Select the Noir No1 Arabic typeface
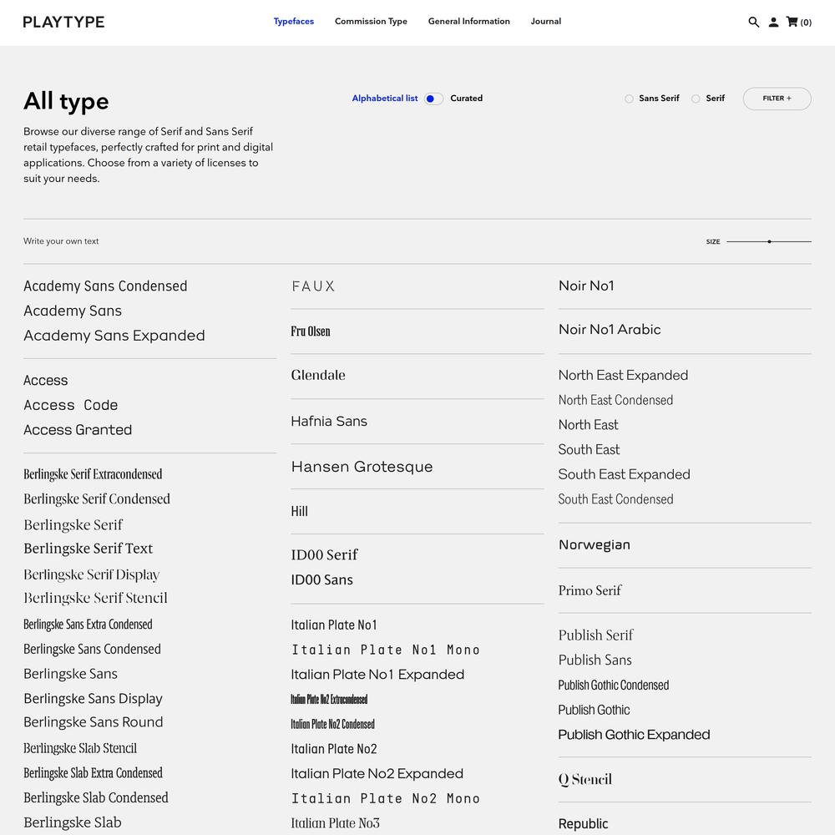 tap(610, 330)
